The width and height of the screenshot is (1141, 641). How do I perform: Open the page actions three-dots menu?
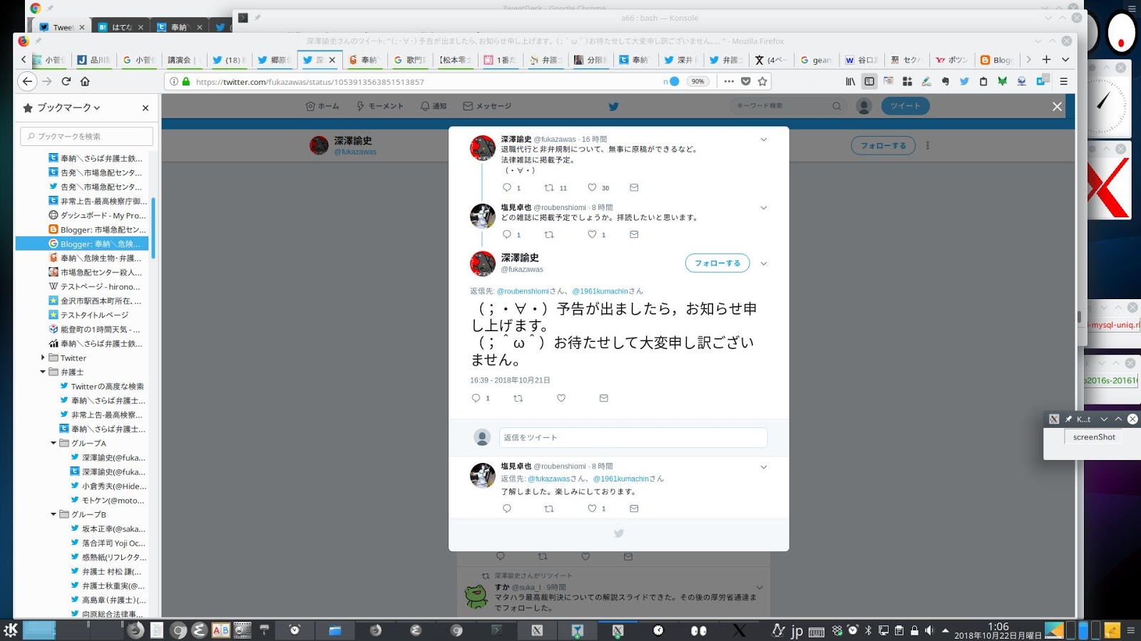coord(729,81)
